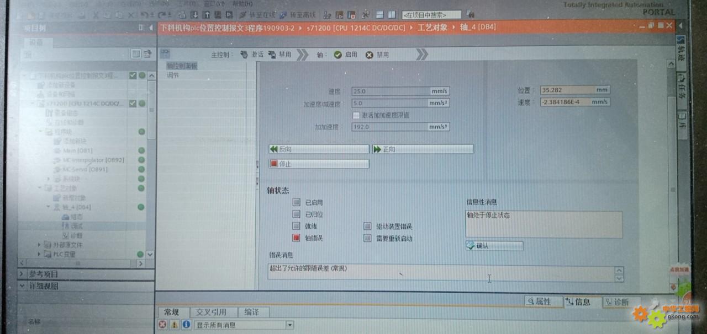The image size is (707, 334).
Task: Click 转至离线 (Go offline) in the toolbar
Action: (298, 15)
